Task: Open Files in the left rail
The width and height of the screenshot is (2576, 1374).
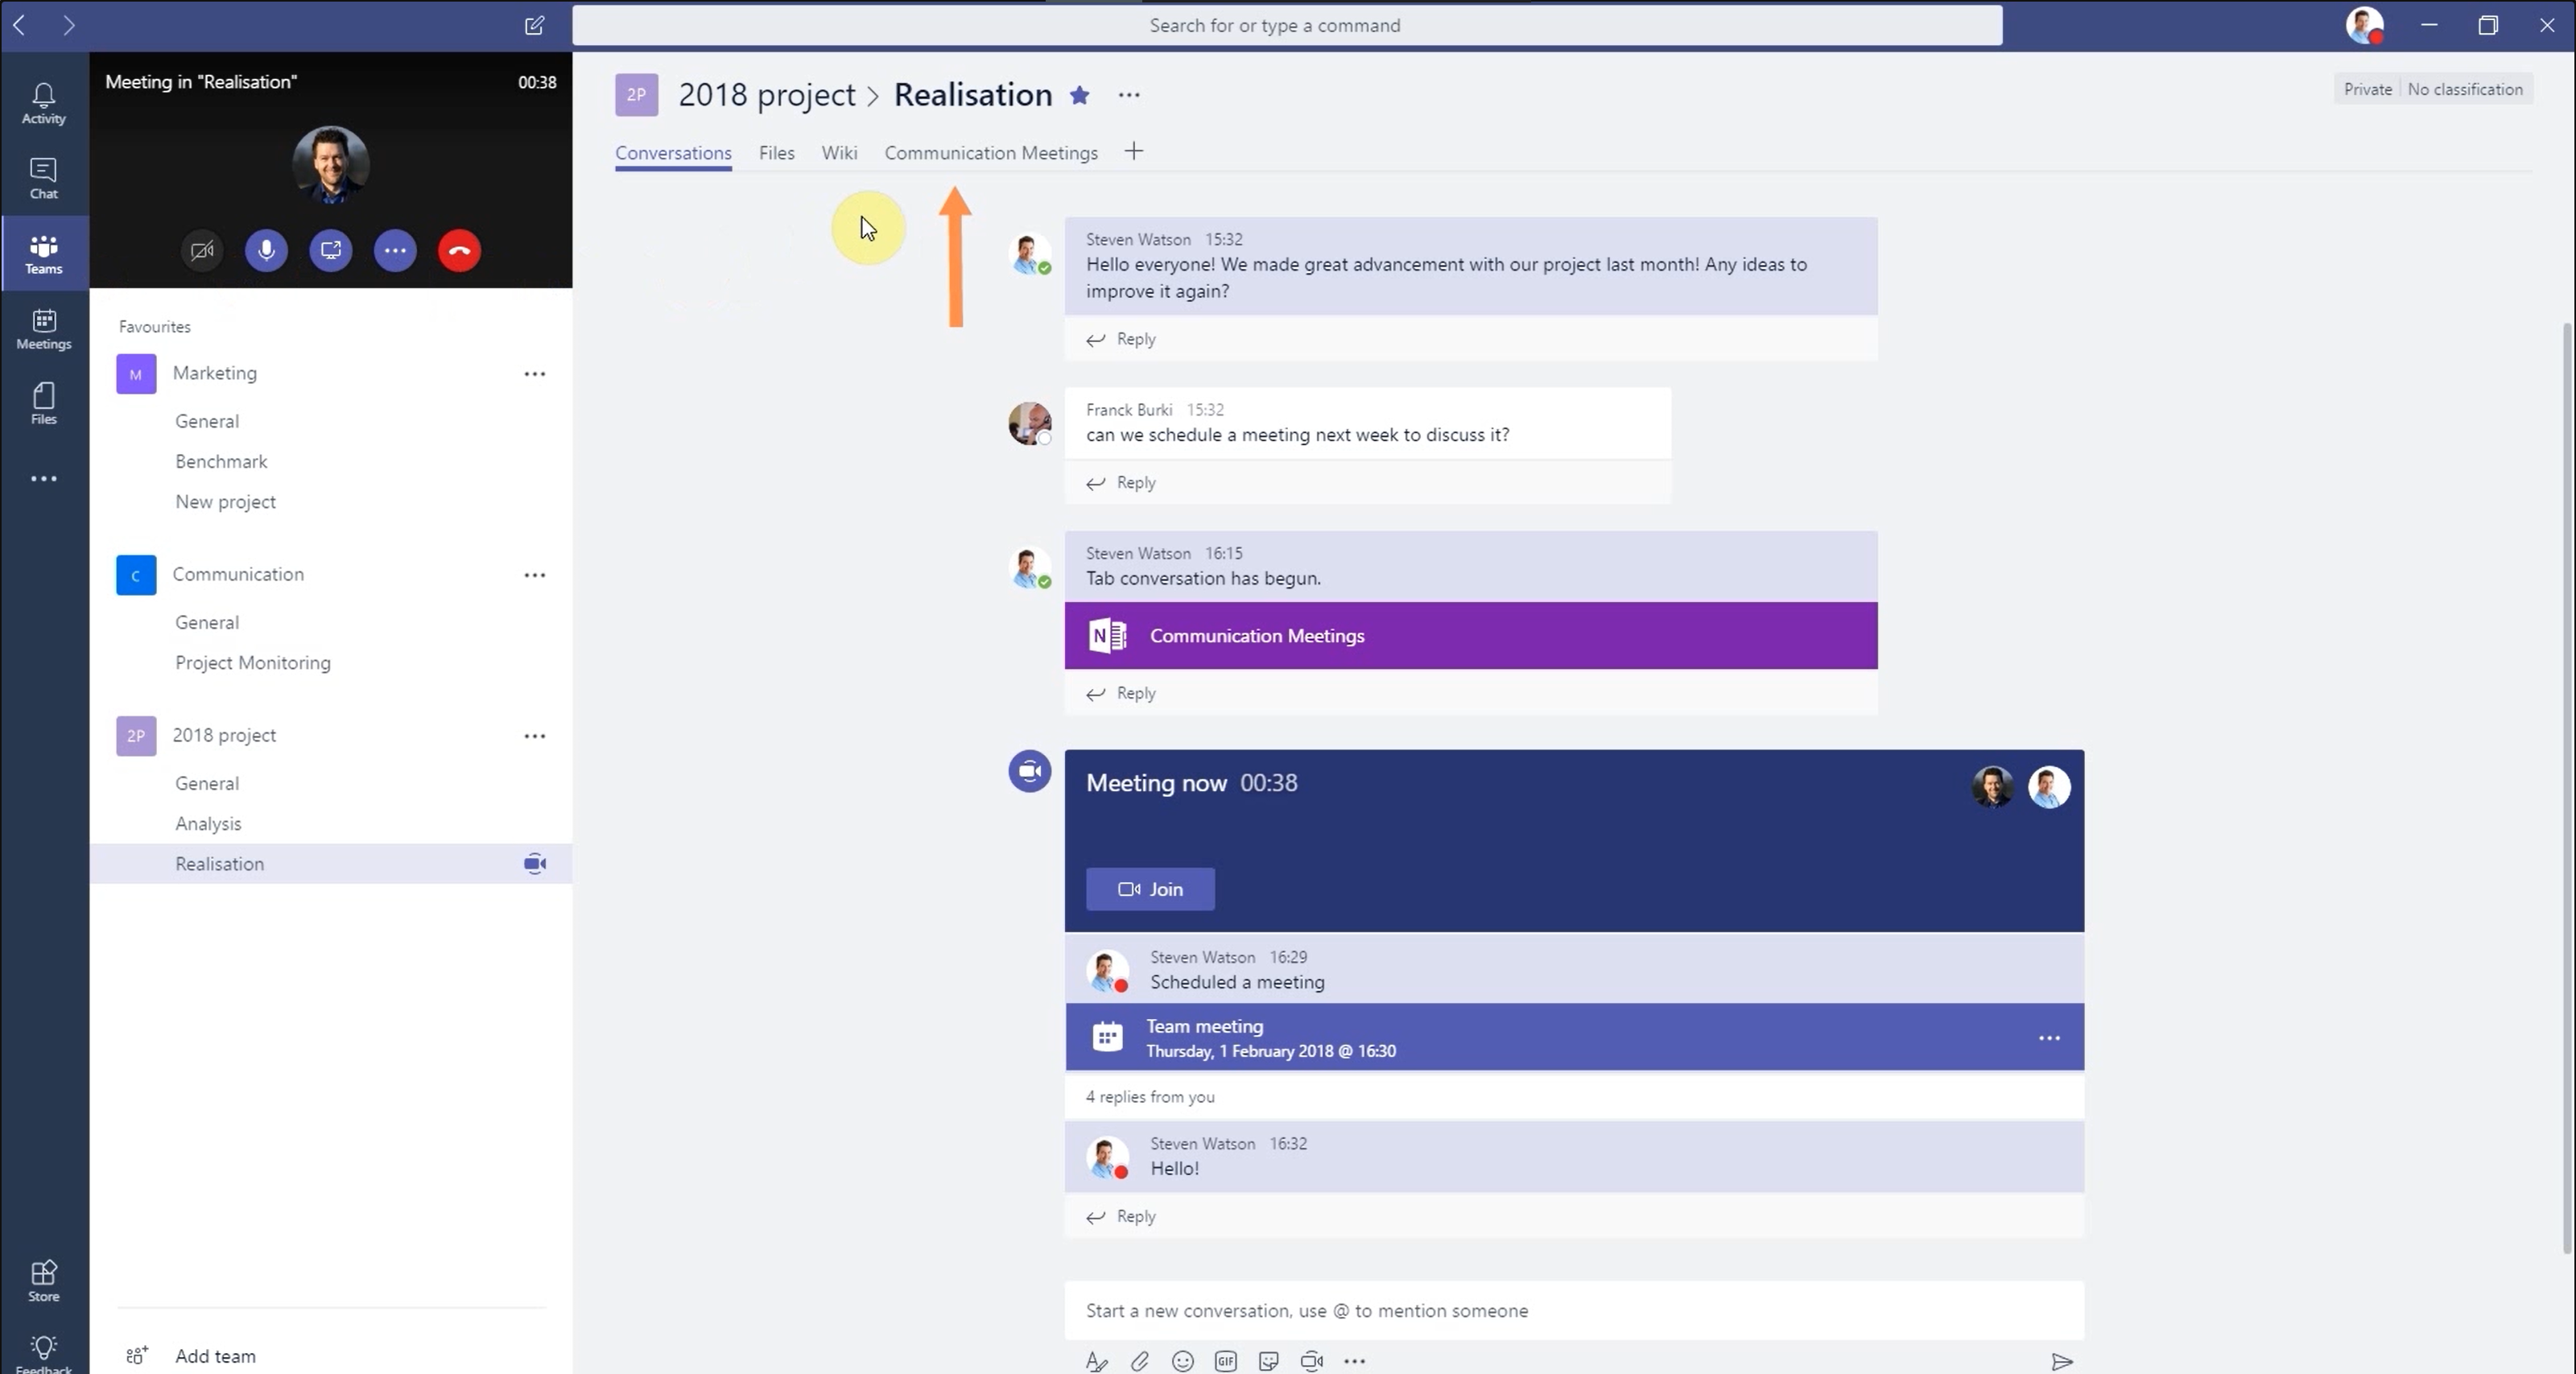Action: 44,404
